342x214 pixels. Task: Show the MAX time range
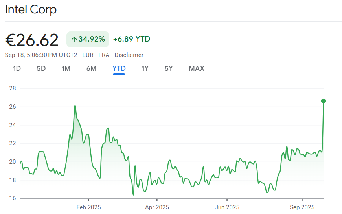pos(197,68)
